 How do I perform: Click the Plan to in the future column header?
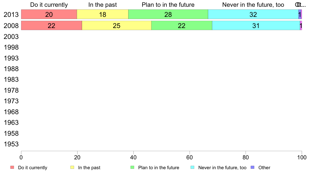tap(168, 5)
